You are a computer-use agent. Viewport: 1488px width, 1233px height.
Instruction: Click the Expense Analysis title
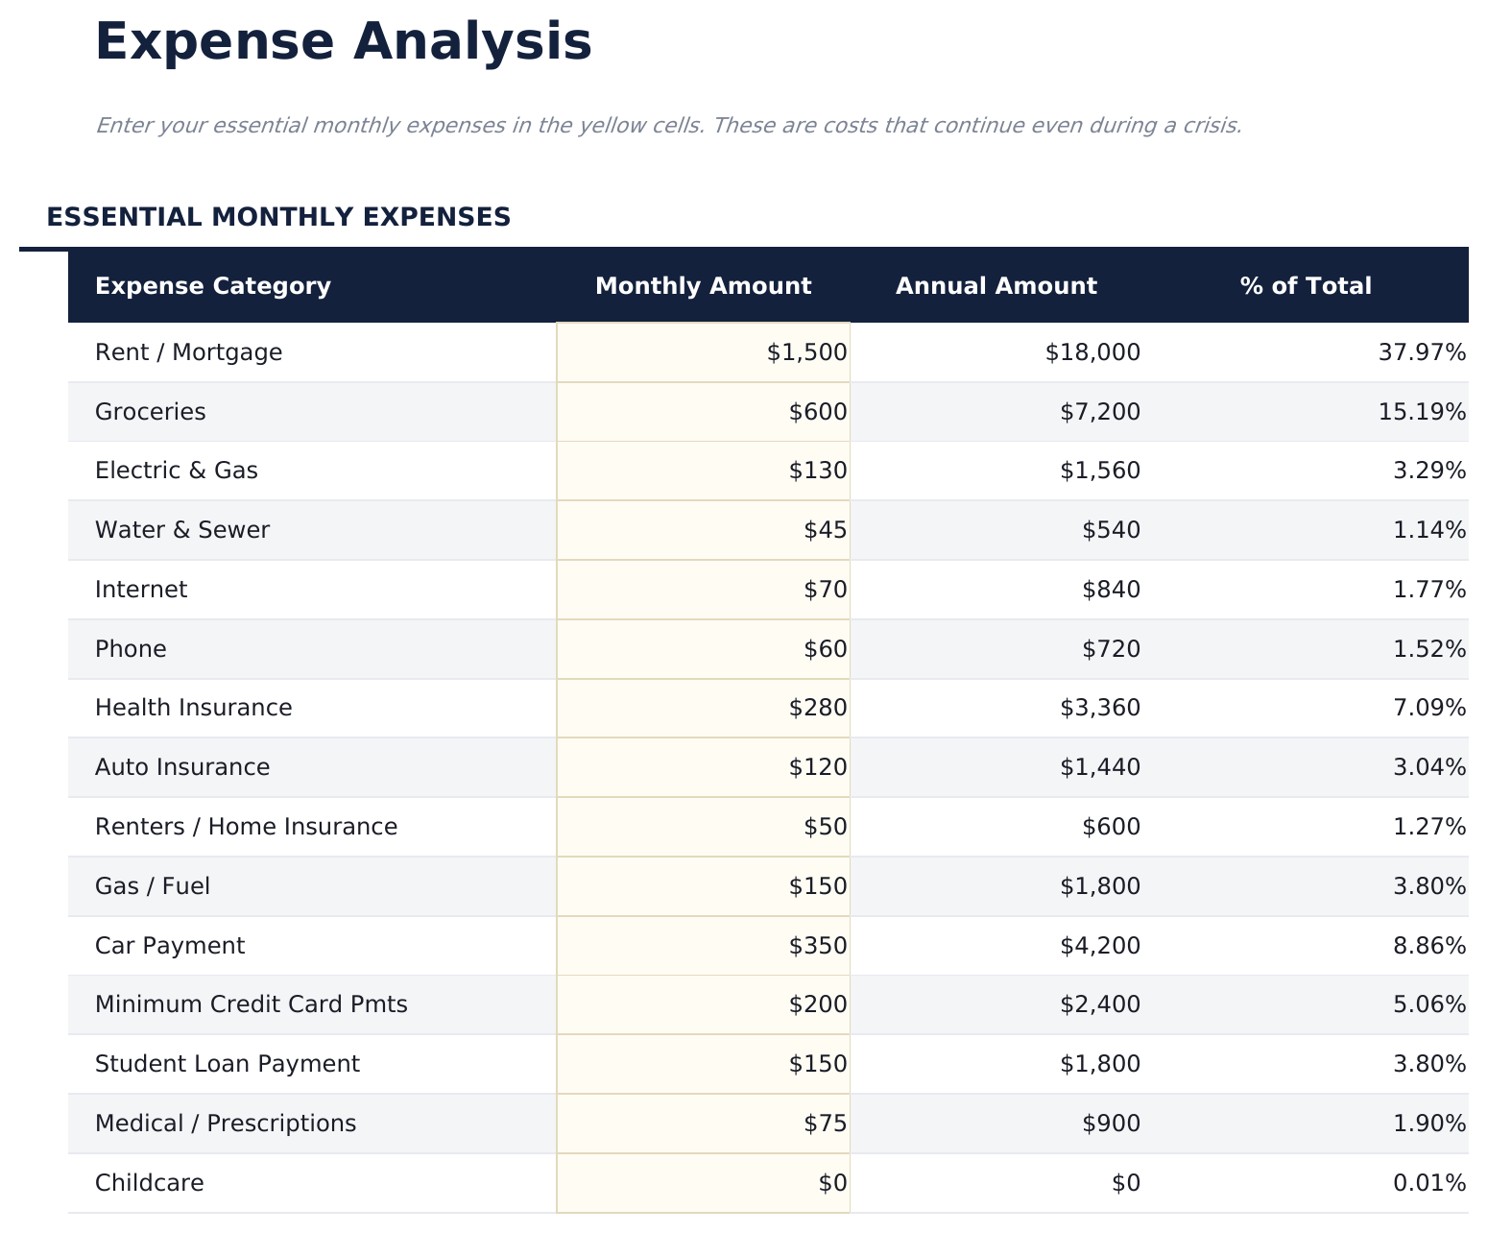click(343, 40)
